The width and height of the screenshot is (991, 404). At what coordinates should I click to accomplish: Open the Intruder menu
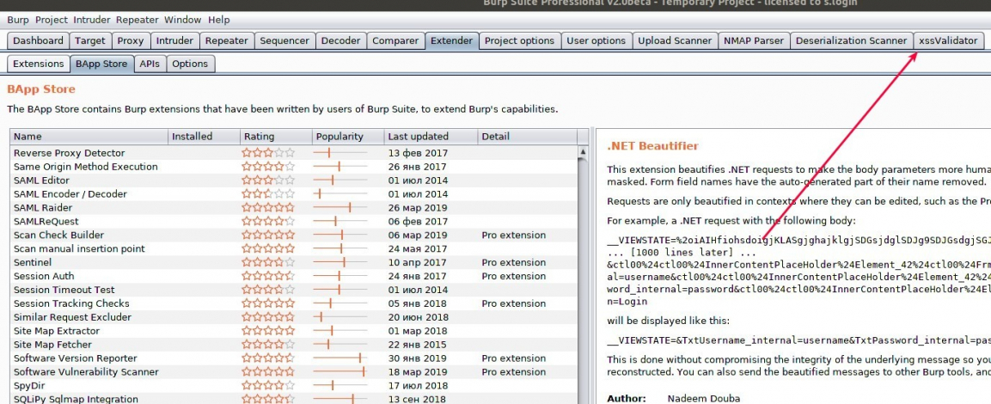(92, 21)
